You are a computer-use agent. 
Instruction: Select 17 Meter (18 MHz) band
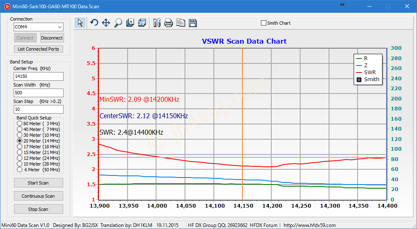coord(38,147)
